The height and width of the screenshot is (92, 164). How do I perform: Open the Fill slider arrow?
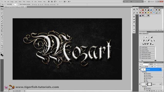pos(157,67)
